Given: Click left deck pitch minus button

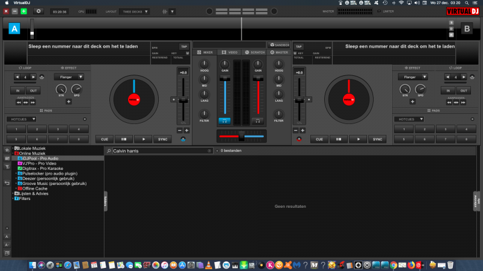Looking at the screenshot, I should click(x=180, y=131).
